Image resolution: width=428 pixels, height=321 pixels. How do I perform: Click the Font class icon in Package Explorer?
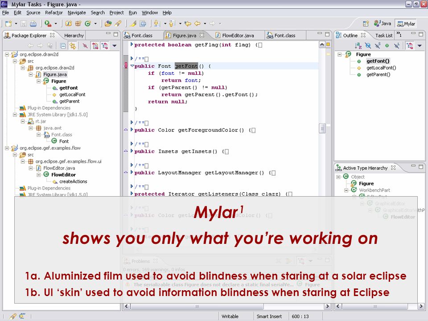[x=54, y=141]
